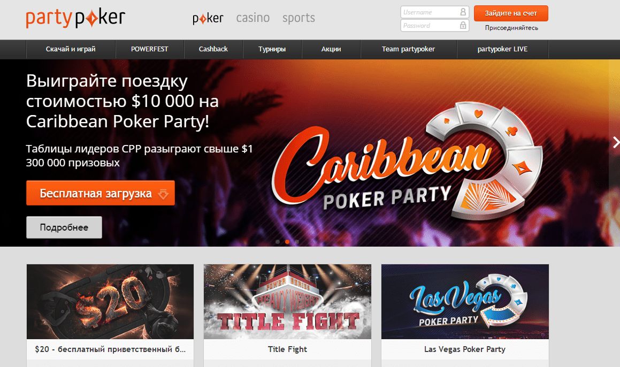
Task: Click the download arrow on Бесплатная загрузка
Action: (x=163, y=194)
